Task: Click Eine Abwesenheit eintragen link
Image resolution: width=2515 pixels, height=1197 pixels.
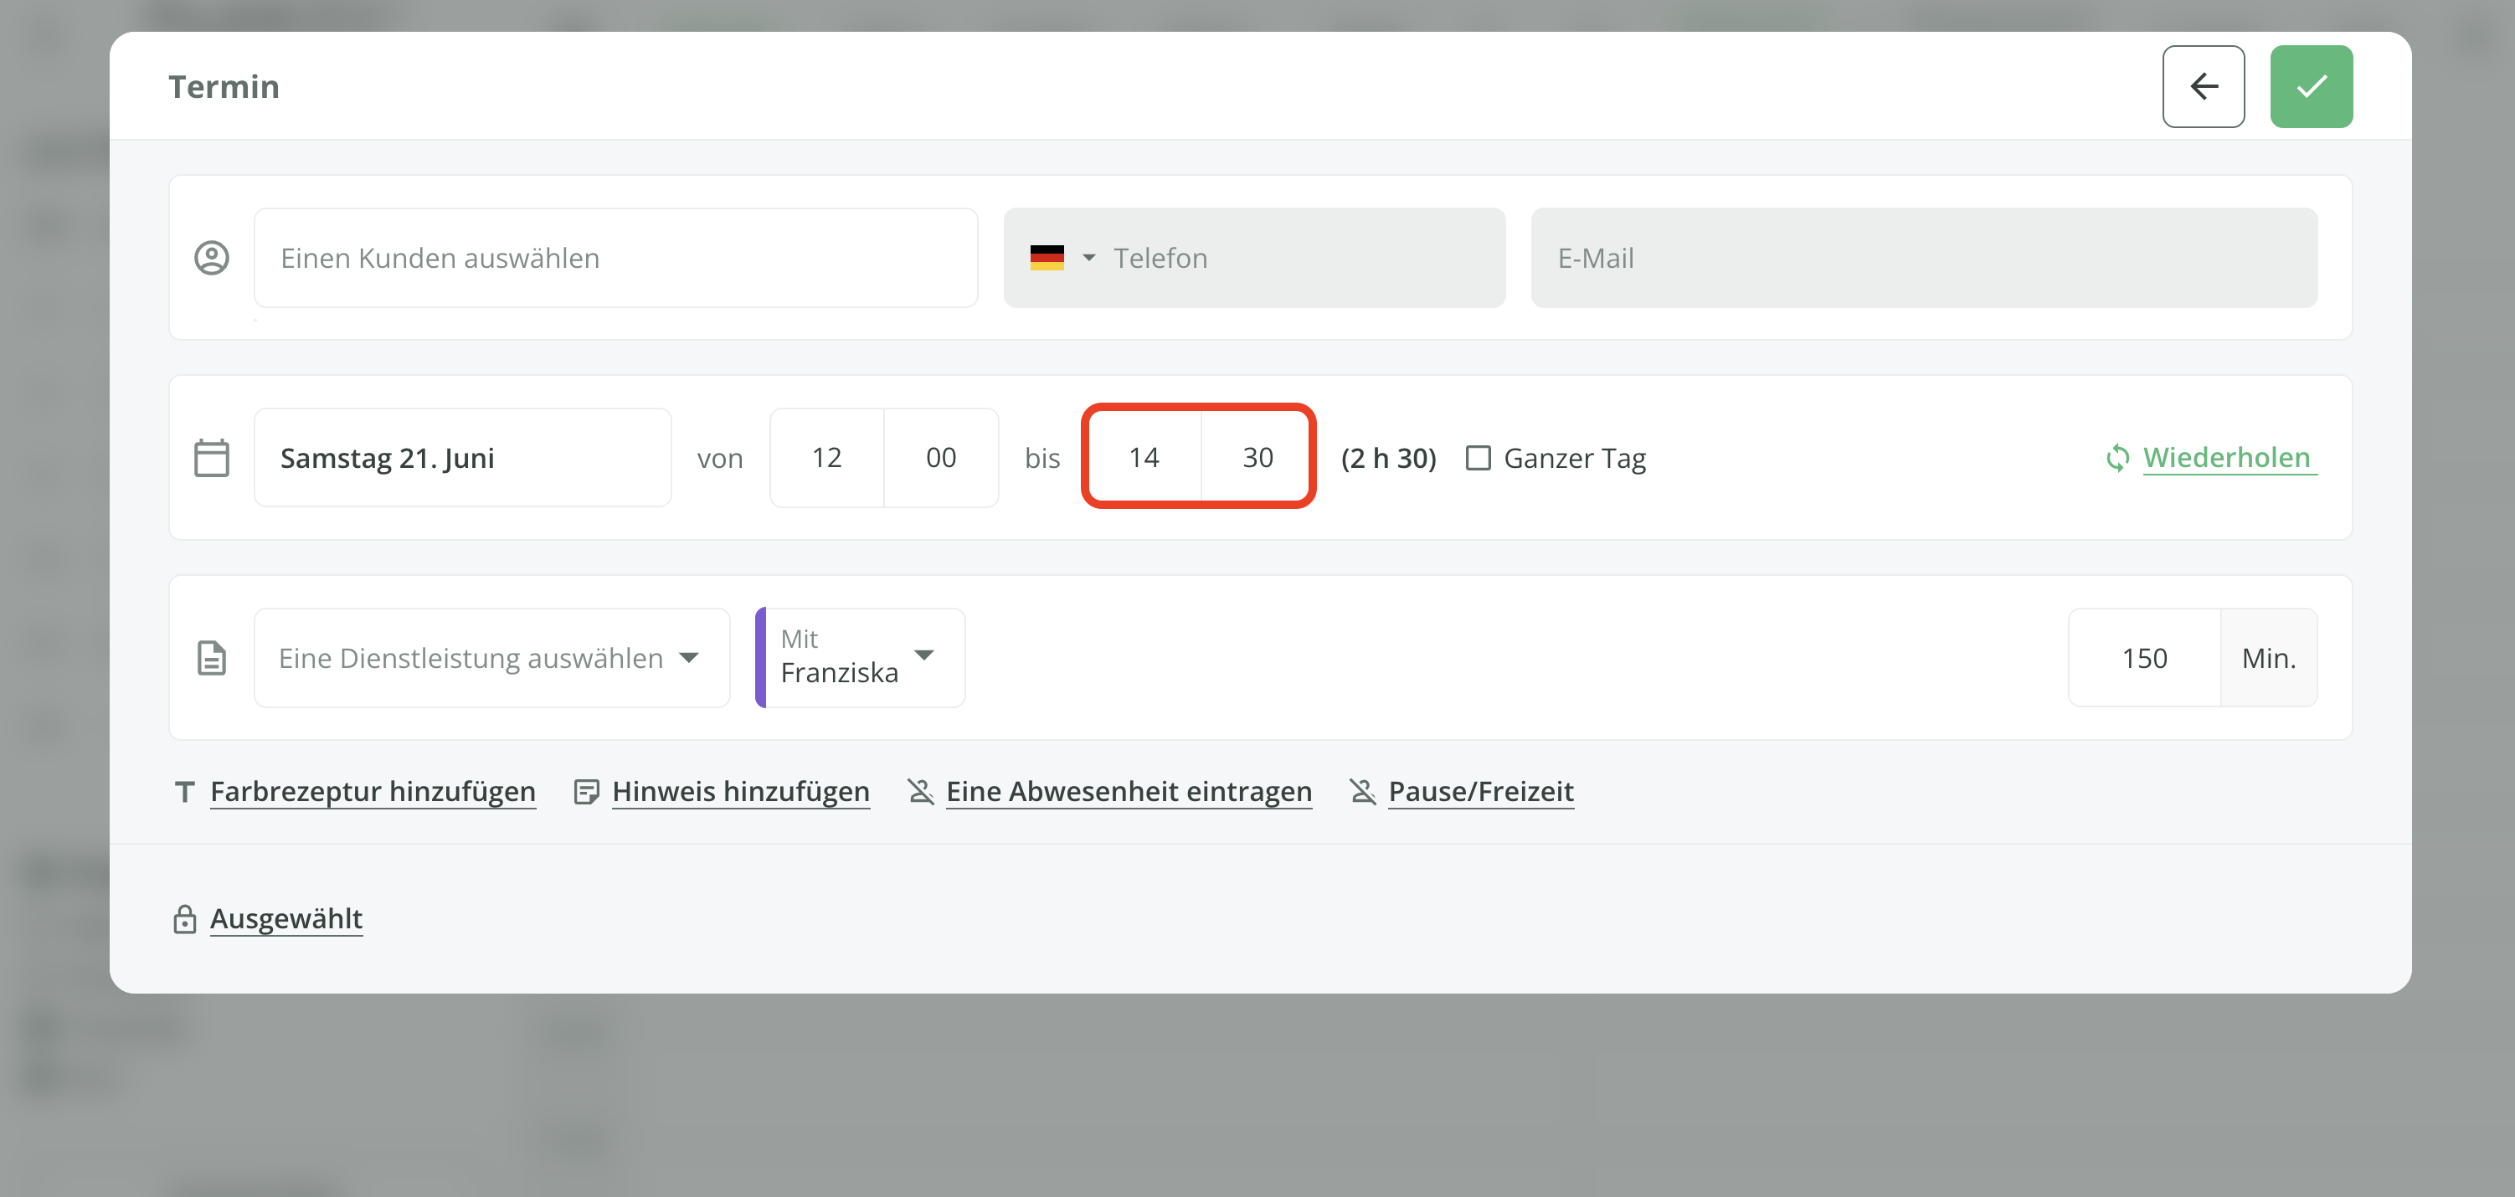Action: [1128, 792]
